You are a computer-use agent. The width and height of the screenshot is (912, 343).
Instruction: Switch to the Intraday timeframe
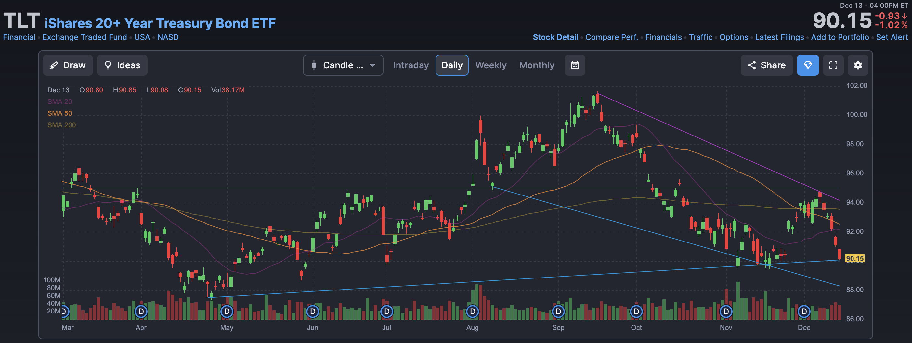coord(411,65)
